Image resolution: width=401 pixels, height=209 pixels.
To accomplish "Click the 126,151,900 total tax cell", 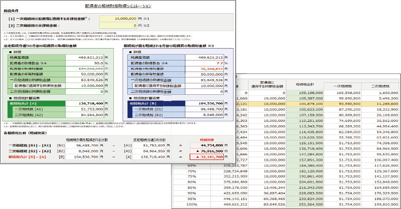I will pyautogui.click(x=305, y=143).
